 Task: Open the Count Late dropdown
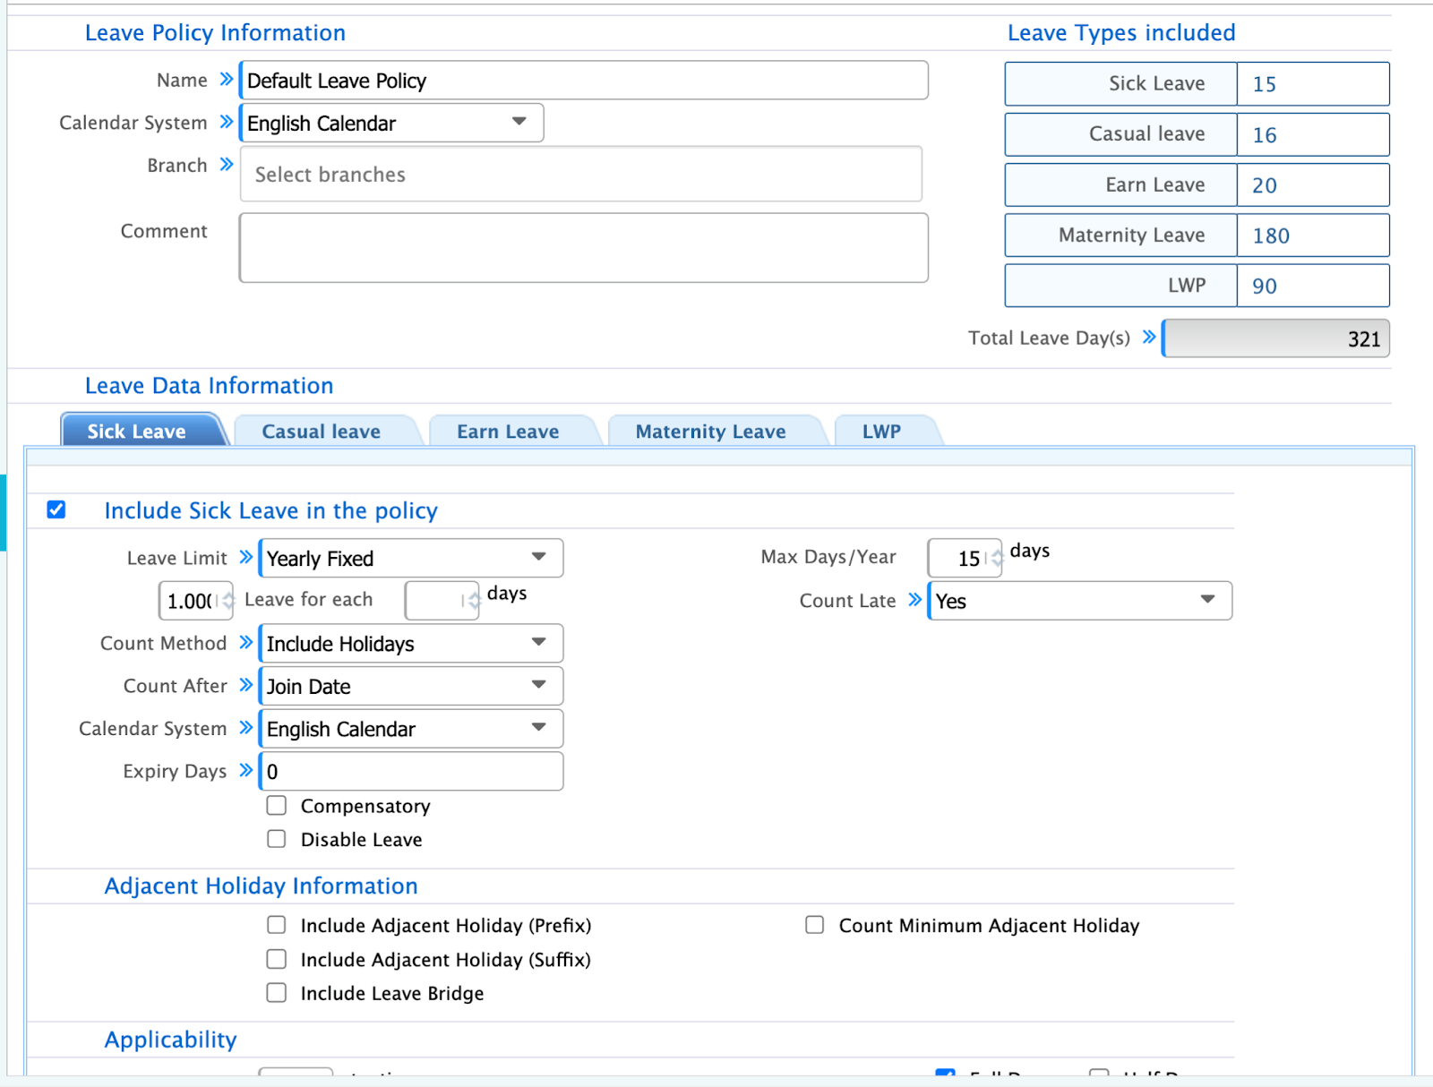(1079, 601)
